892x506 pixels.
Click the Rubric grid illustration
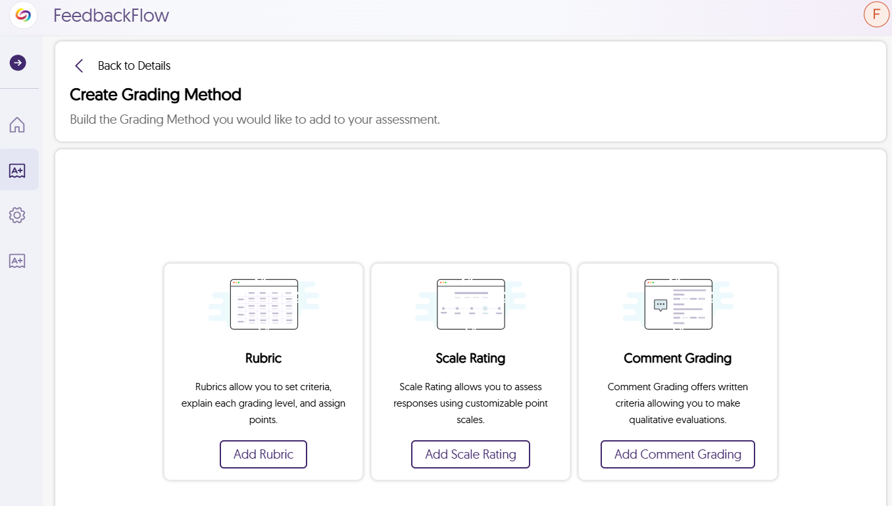tap(264, 304)
